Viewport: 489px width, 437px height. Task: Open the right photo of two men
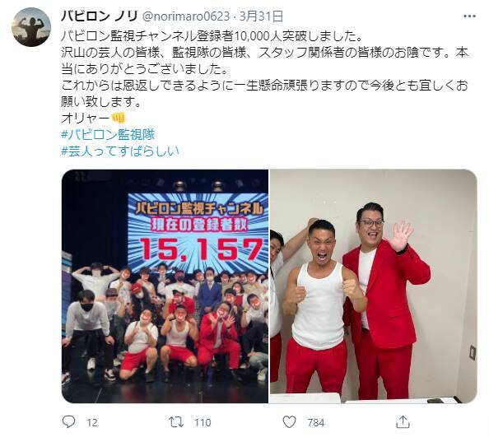coord(373,286)
